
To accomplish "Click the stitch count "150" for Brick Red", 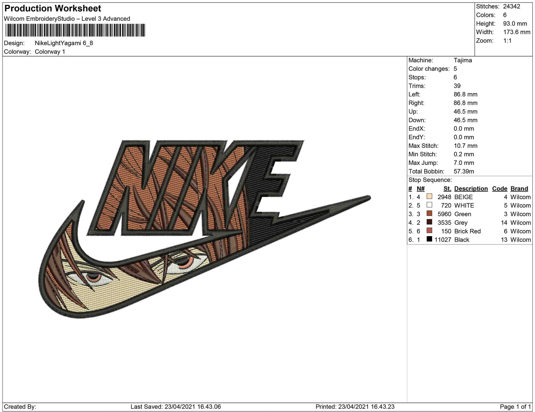I will tap(446, 231).
